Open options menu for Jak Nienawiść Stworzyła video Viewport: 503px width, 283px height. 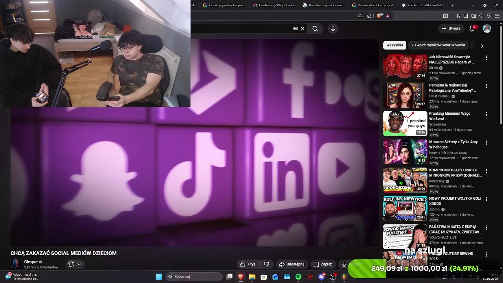pos(486,57)
